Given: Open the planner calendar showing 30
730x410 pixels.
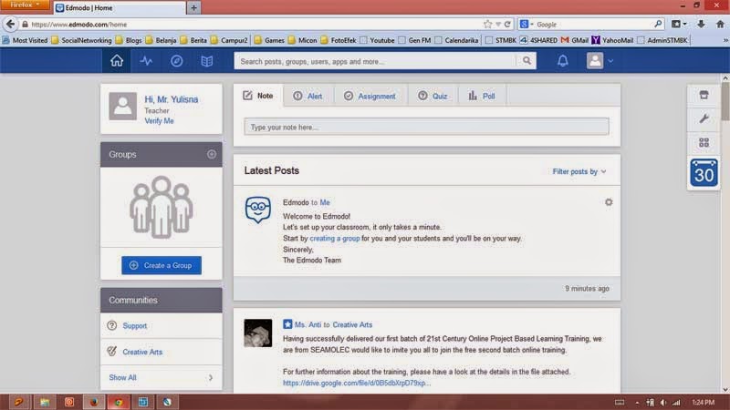Looking at the screenshot, I should (704, 173).
